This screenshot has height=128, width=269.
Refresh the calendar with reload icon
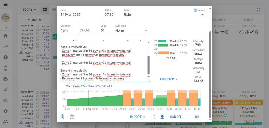point(258,10)
